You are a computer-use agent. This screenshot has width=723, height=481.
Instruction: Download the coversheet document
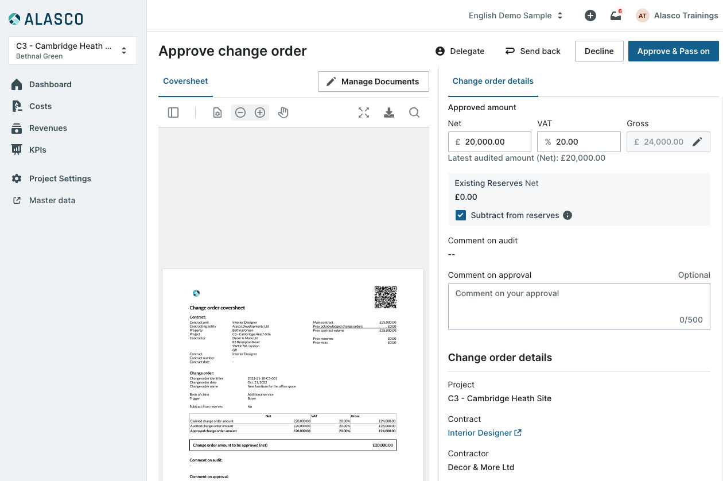coord(389,113)
